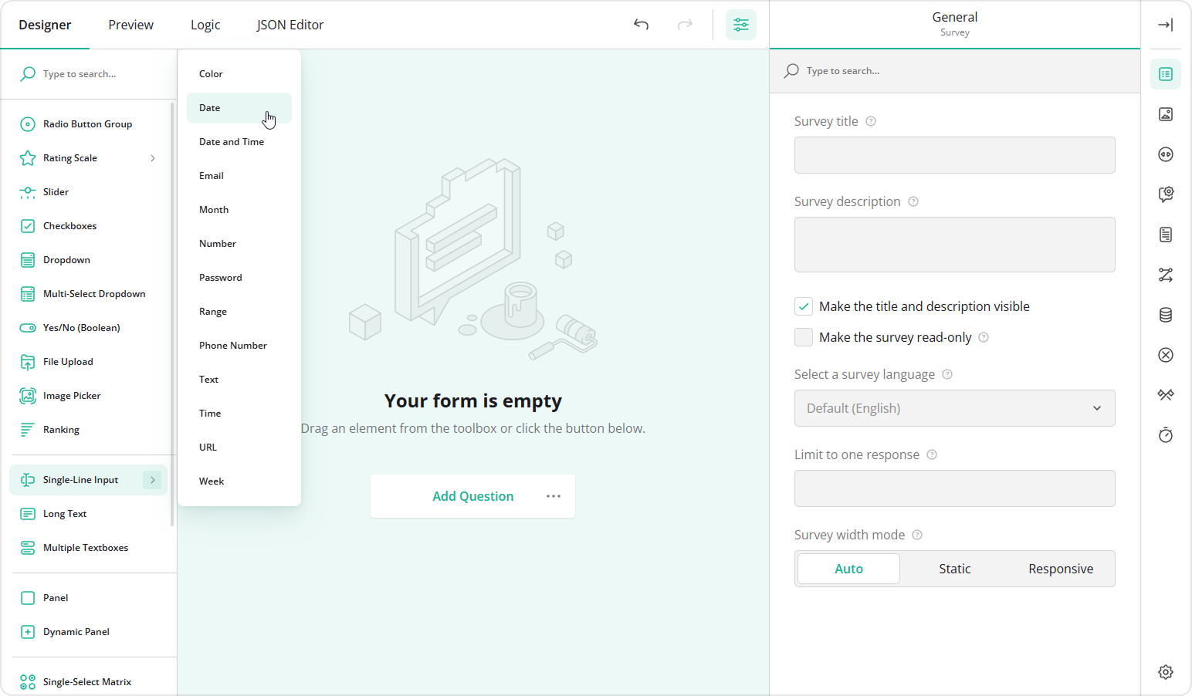The width and height of the screenshot is (1192, 696).
Task: Open the Pages settings category
Action: (x=1166, y=234)
